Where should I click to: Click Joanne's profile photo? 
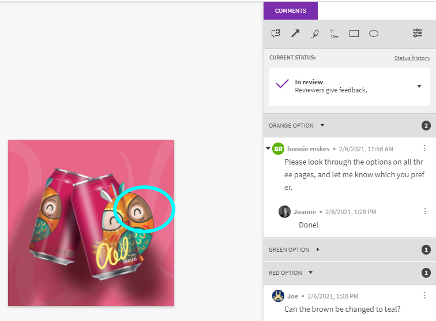(284, 211)
